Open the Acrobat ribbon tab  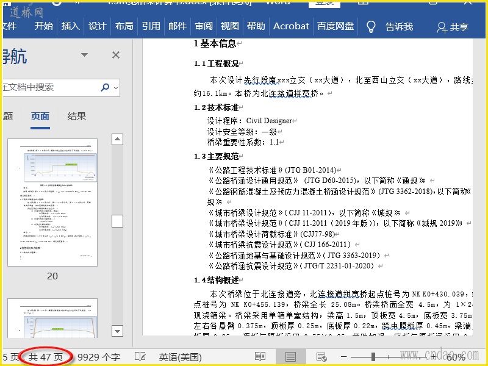tap(292, 26)
